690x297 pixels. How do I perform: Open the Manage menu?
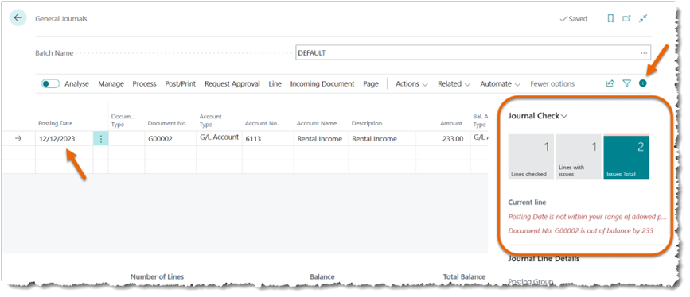(111, 83)
